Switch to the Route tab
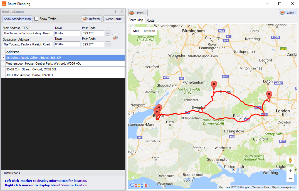This screenshot has width=299, height=191. [150, 20]
